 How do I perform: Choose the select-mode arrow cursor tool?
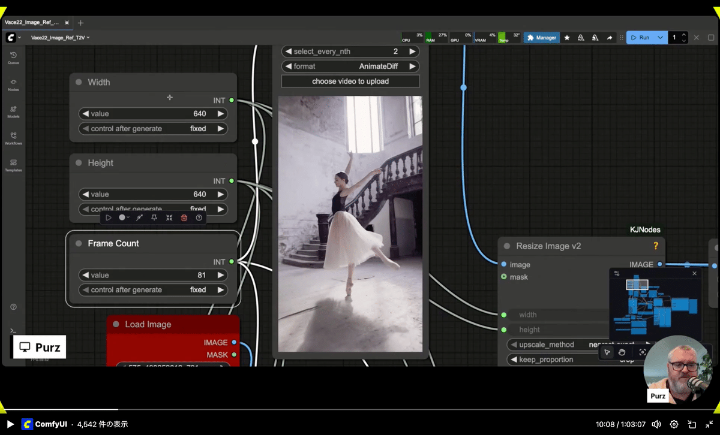point(607,352)
